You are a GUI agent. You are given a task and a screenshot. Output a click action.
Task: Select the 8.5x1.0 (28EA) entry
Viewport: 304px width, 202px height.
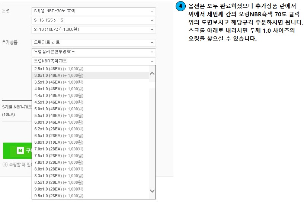(x=58, y=182)
